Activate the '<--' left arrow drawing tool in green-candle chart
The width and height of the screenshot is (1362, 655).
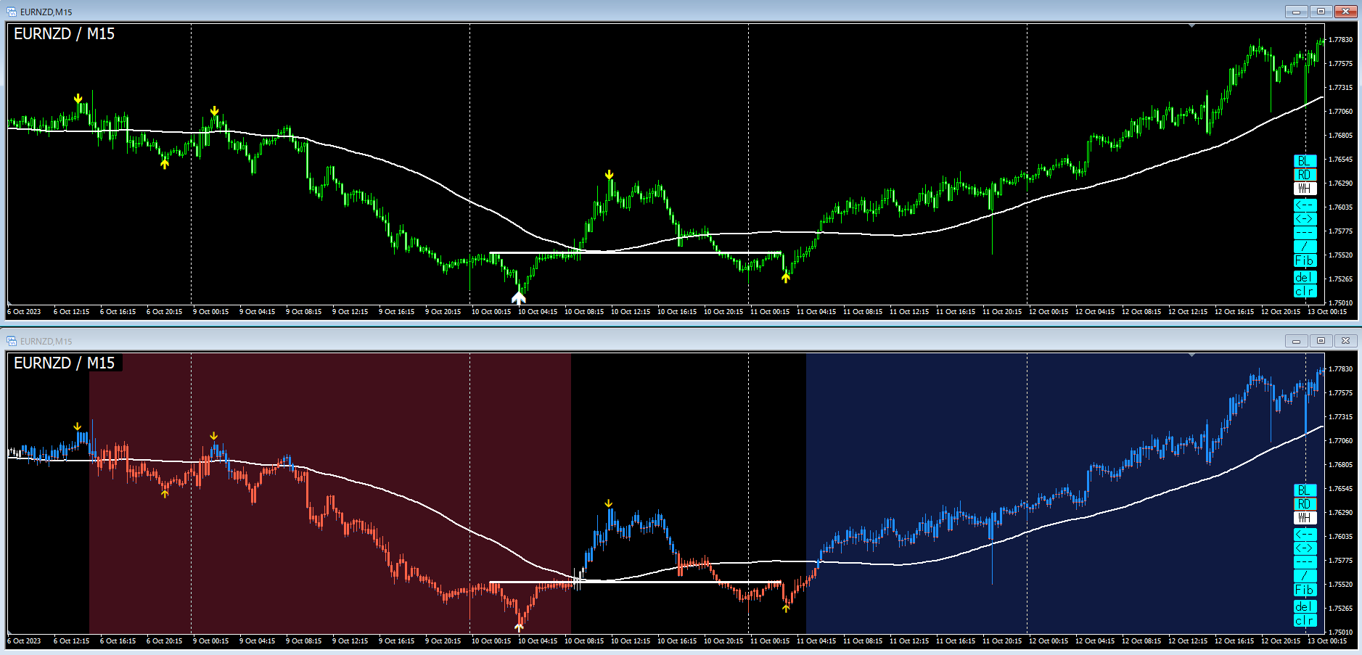[1305, 205]
